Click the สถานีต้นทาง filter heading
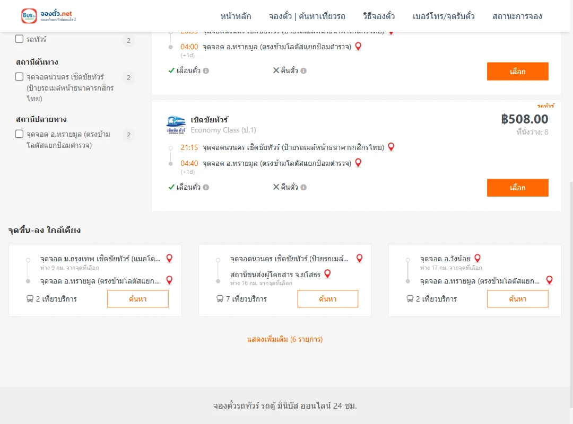 point(37,62)
